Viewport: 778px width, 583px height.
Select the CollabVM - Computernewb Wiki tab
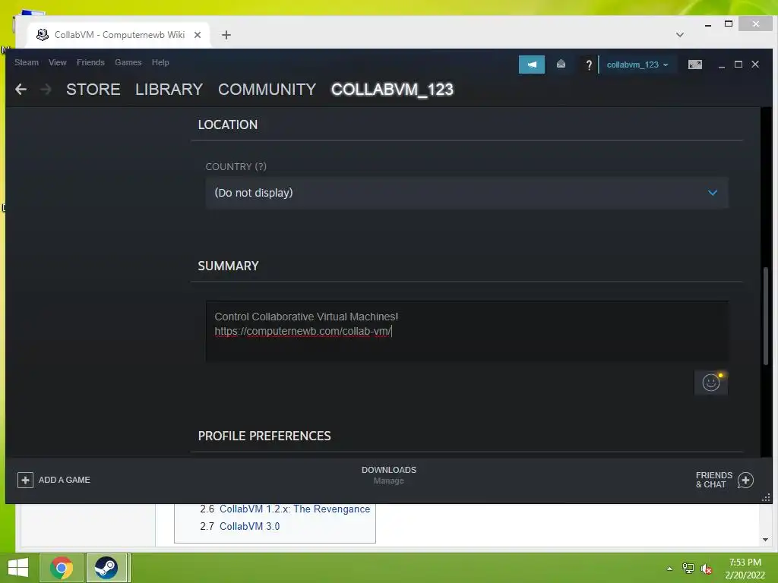click(x=119, y=35)
